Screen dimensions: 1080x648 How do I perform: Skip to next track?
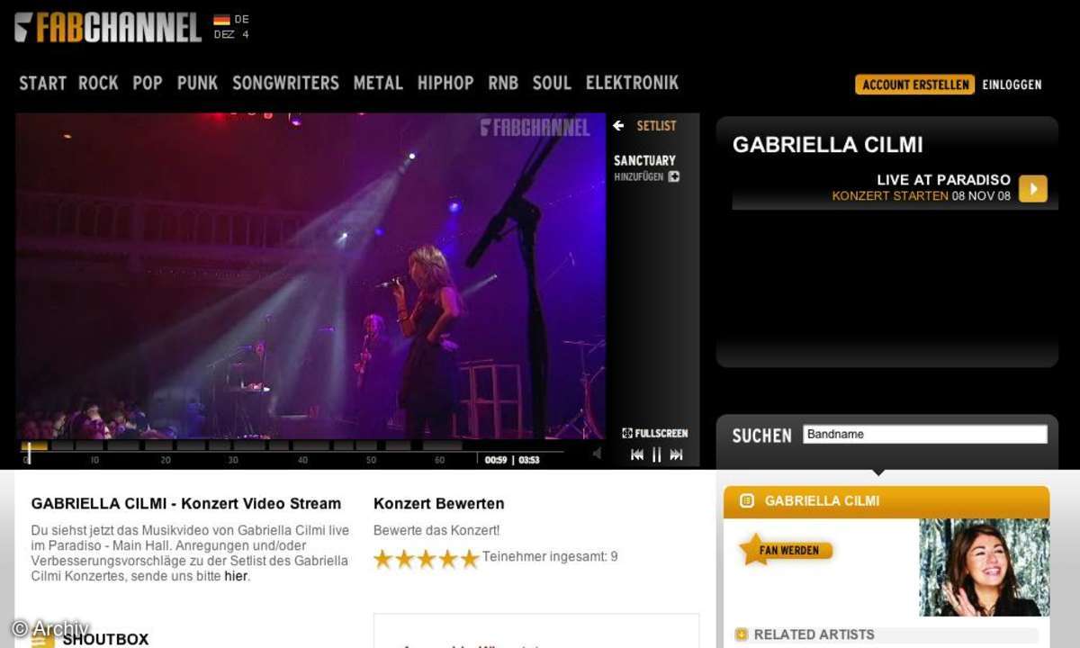pyautogui.click(x=676, y=455)
